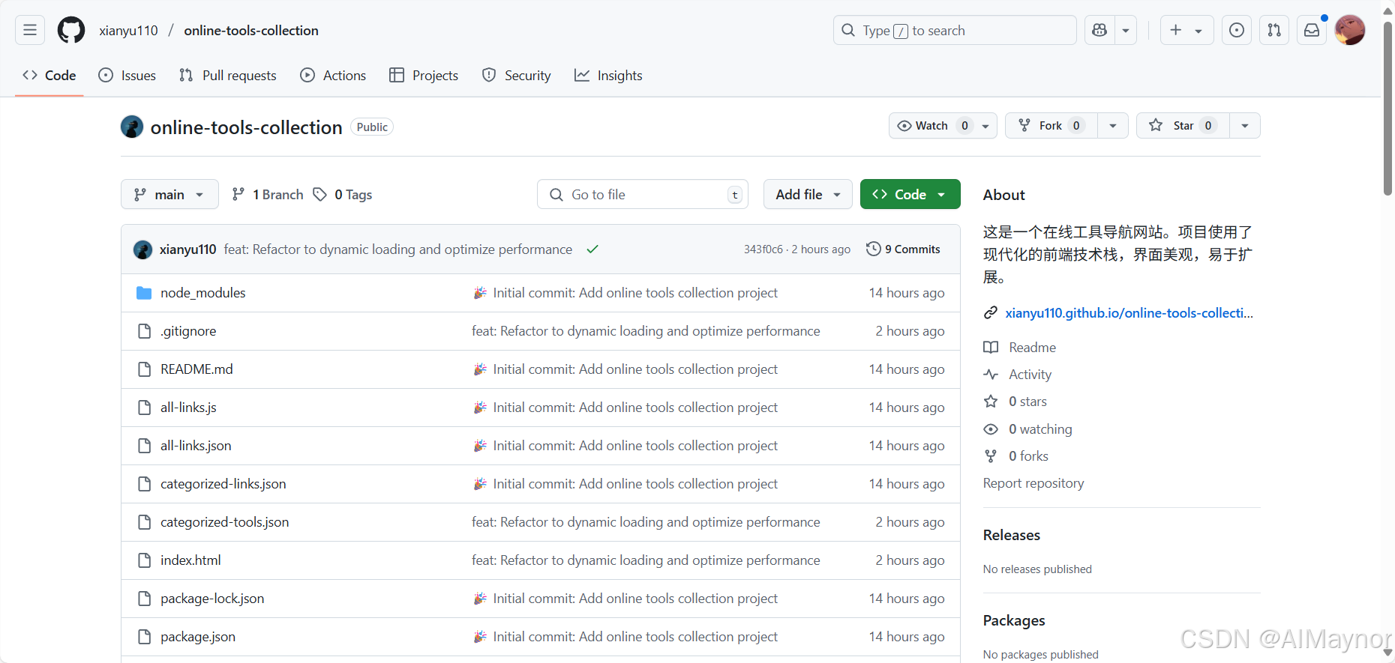
Task: Open the main branch selector
Action: (169, 194)
